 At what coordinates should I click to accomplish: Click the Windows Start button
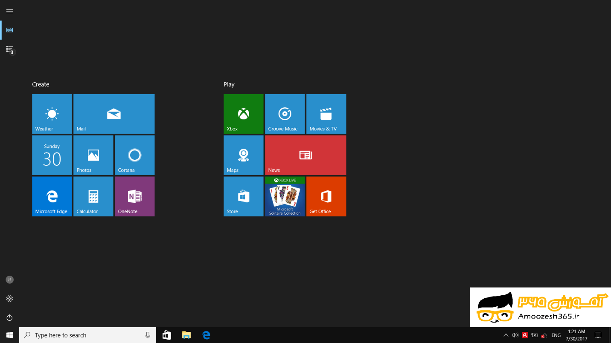pyautogui.click(x=9, y=335)
